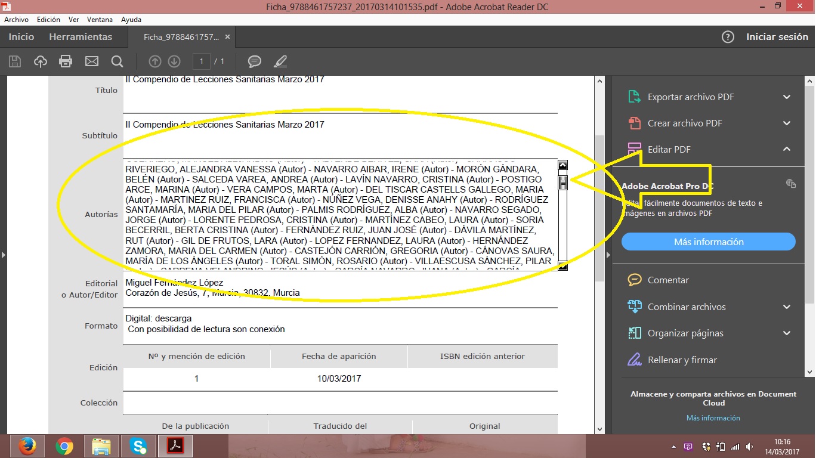Click the taskbar clock 10:16

(781, 442)
